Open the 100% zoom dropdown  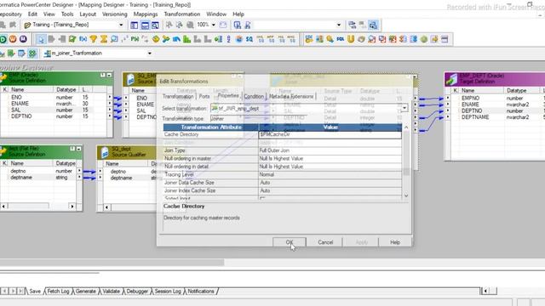[214, 25]
